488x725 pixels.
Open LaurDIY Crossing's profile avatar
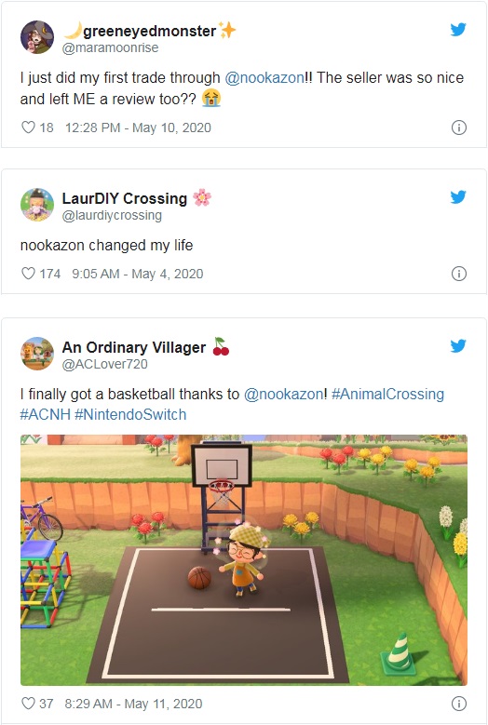tap(37, 205)
